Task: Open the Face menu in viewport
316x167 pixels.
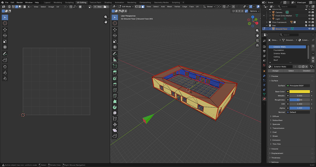Action: pyautogui.click(x=191, y=7)
